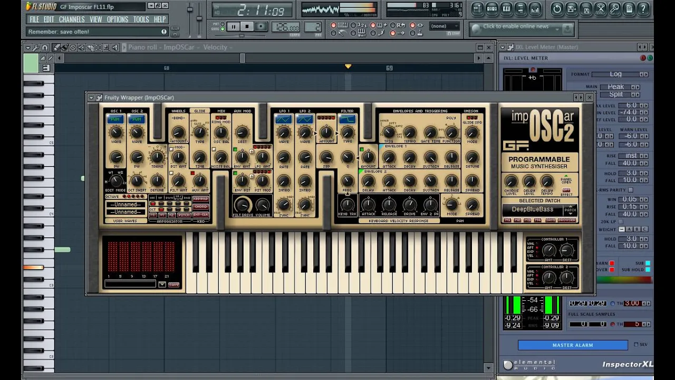This screenshot has width=675, height=380.
Task: Toggle the RMS PARITY checkbox
Action: [631, 190]
